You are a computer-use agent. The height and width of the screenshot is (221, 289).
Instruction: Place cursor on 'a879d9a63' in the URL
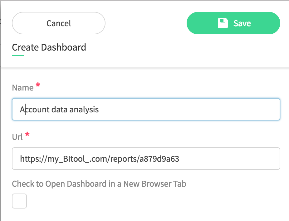(159, 159)
